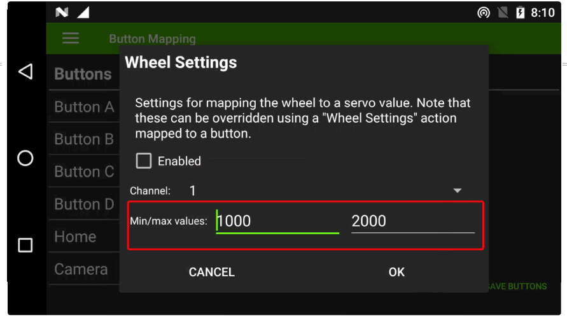This screenshot has height=320, width=567.
Task: Select Button A in the list
Action: tap(84, 107)
